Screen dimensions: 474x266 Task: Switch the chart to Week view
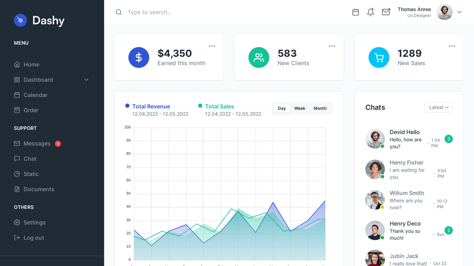(x=300, y=108)
